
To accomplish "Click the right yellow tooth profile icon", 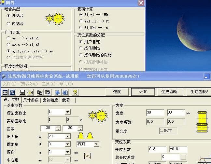I will point(90,135).
